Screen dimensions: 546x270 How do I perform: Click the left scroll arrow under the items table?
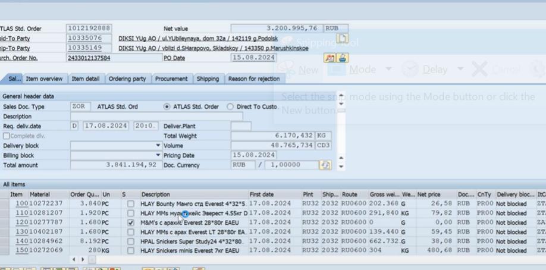click(74, 259)
